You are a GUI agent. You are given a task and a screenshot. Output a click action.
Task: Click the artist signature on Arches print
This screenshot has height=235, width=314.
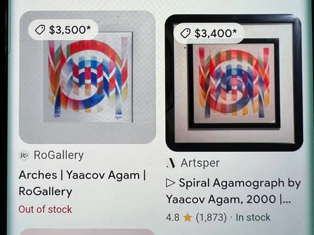(x=118, y=117)
